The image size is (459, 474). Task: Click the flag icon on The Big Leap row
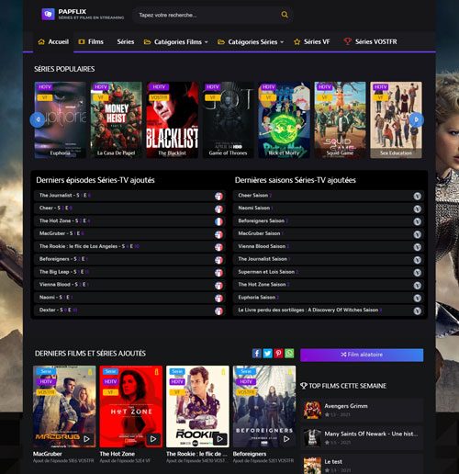pyautogui.click(x=218, y=273)
